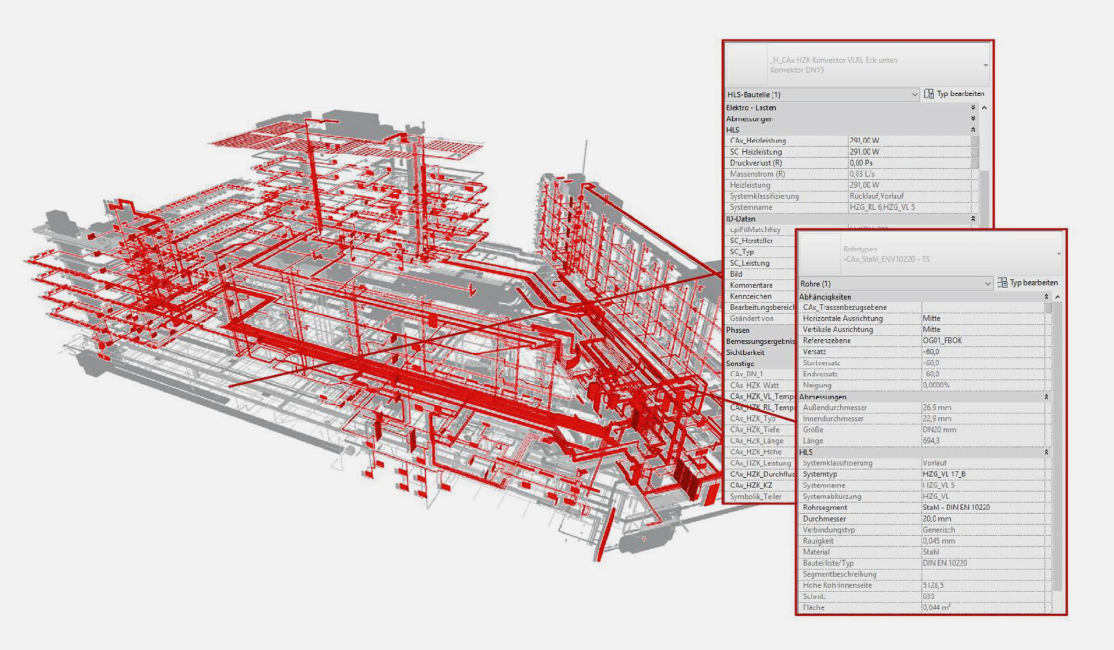Collapse the ID-Daten section

pyautogui.click(x=973, y=219)
